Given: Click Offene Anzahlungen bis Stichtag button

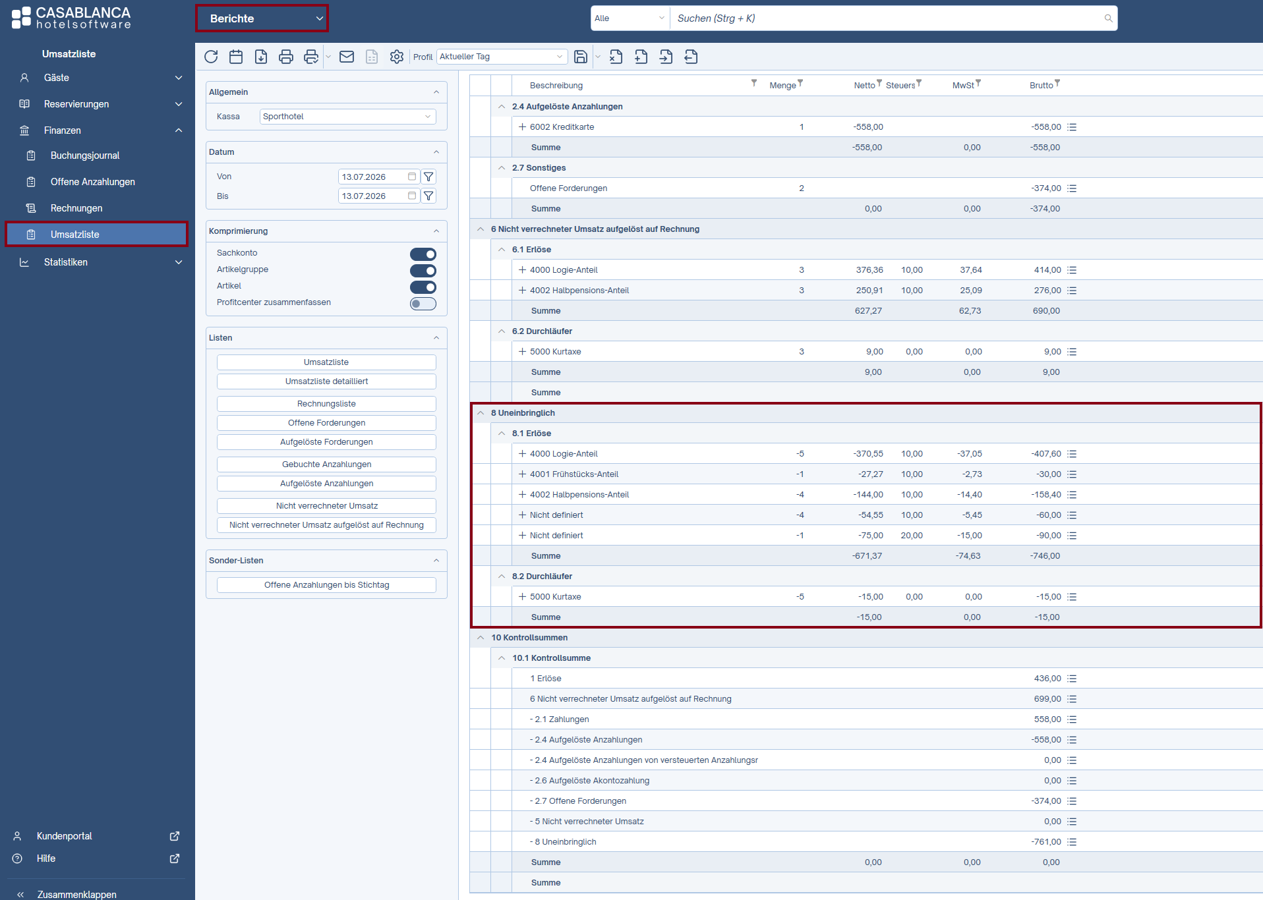Looking at the screenshot, I should click(x=326, y=585).
